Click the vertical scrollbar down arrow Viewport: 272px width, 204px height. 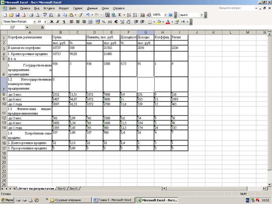(269, 185)
